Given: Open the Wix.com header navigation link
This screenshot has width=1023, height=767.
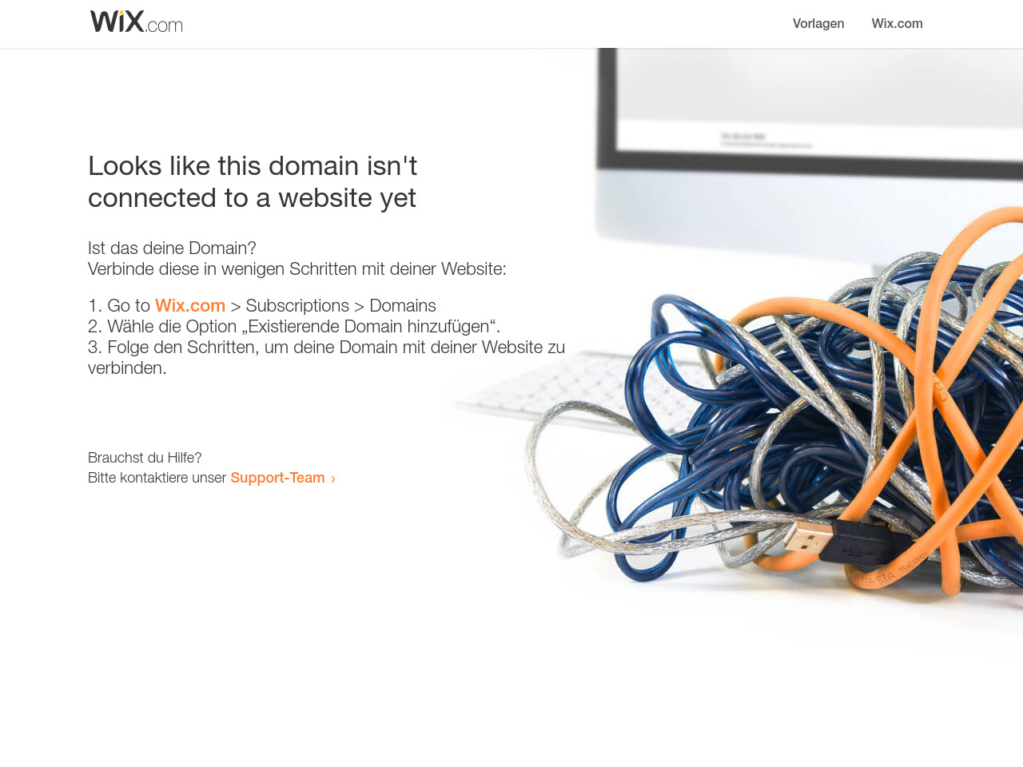Looking at the screenshot, I should point(897,24).
